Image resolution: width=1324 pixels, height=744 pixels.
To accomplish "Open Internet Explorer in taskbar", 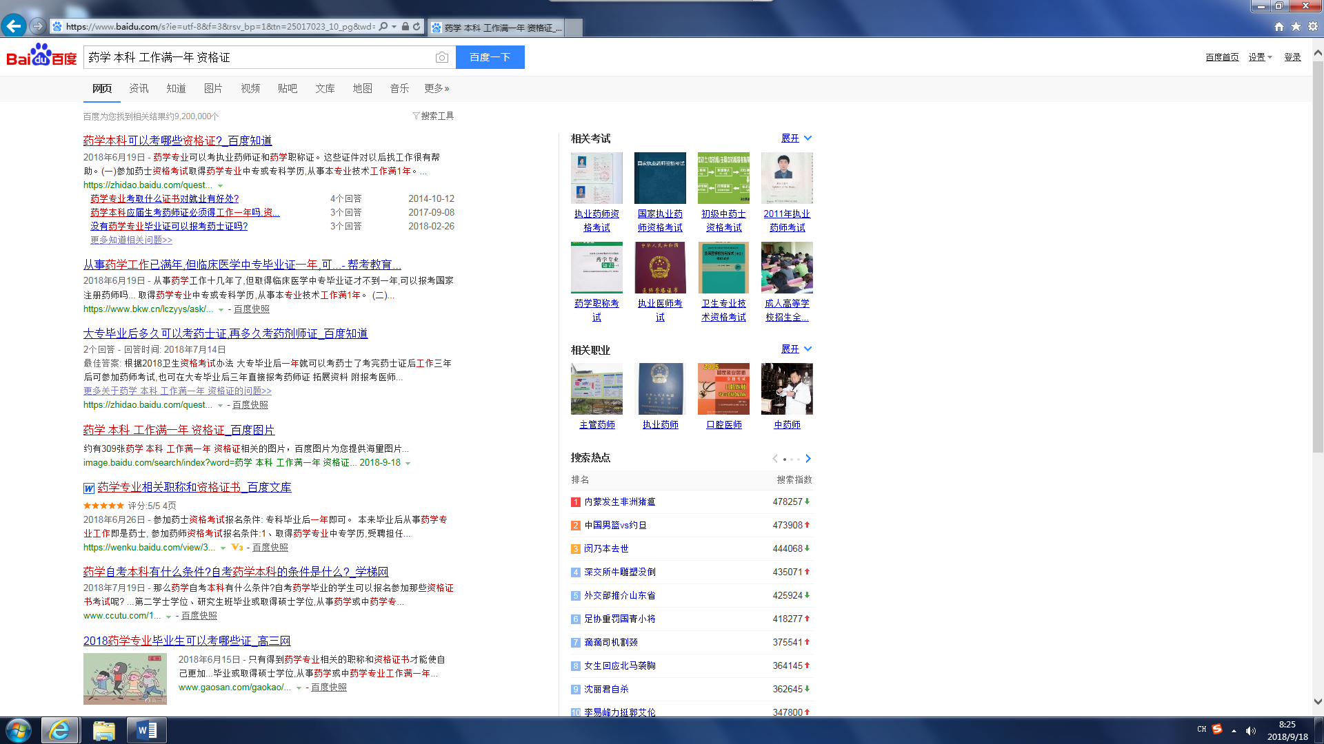I will pos(59,730).
